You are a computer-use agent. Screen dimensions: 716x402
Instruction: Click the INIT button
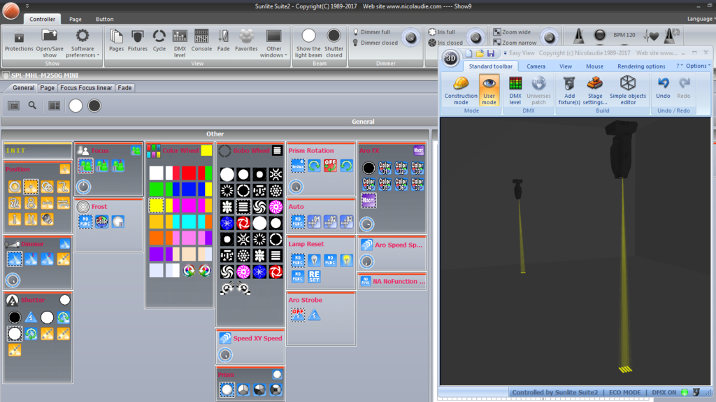(x=38, y=150)
